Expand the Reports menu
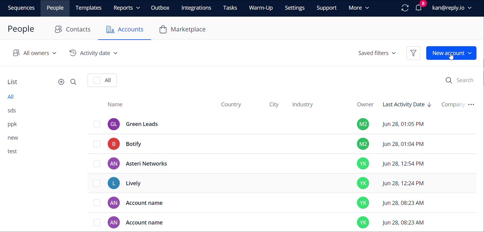The width and height of the screenshot is (484, 232). click(x=126, y=8)
